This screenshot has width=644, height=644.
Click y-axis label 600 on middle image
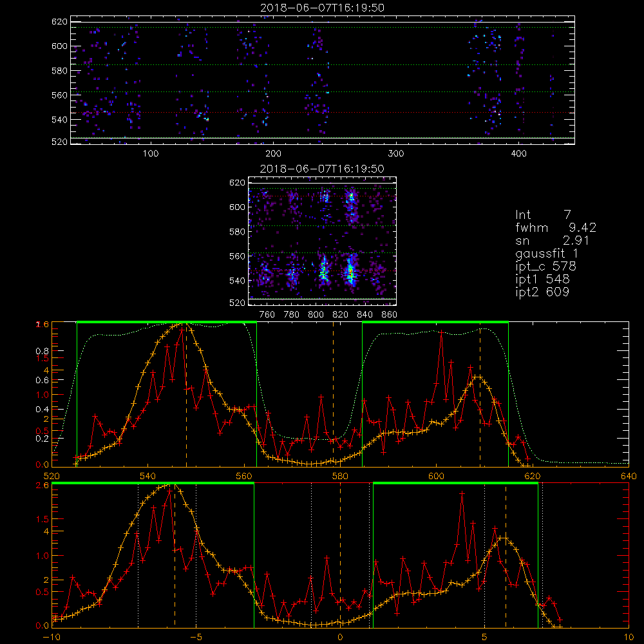pyautogui.click(x=238, y=207)
